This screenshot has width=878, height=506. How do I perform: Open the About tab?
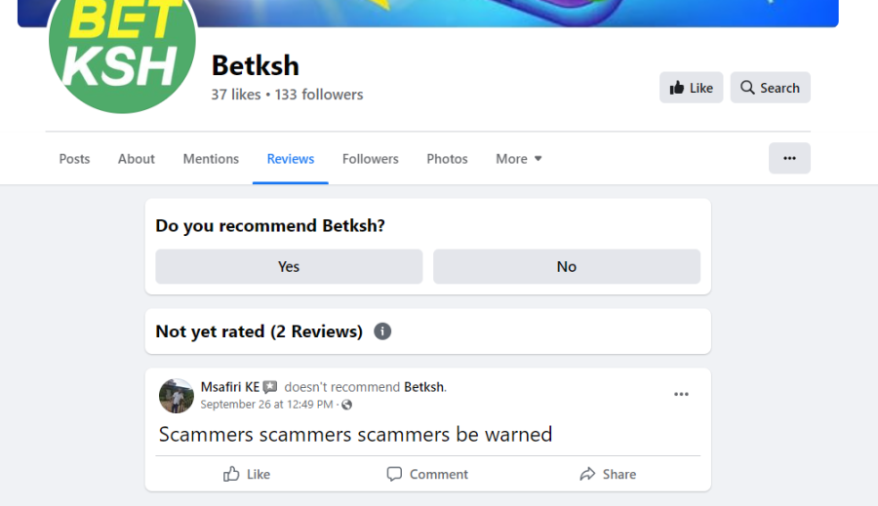(136, 159)
